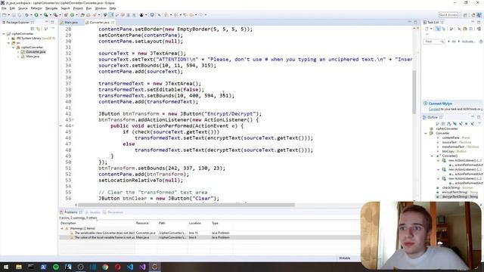484x272 pixels.
Task: Click the Eclipse icon in taskbar
Action: tap(154, 267)
